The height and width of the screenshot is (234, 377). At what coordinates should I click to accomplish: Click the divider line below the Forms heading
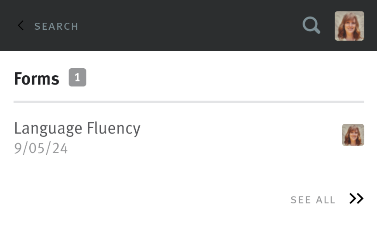pyautogui.click(x=188, y=102)
